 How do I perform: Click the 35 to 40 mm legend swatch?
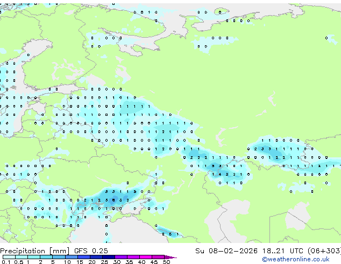pyautogui.click(x=133, y=257)
